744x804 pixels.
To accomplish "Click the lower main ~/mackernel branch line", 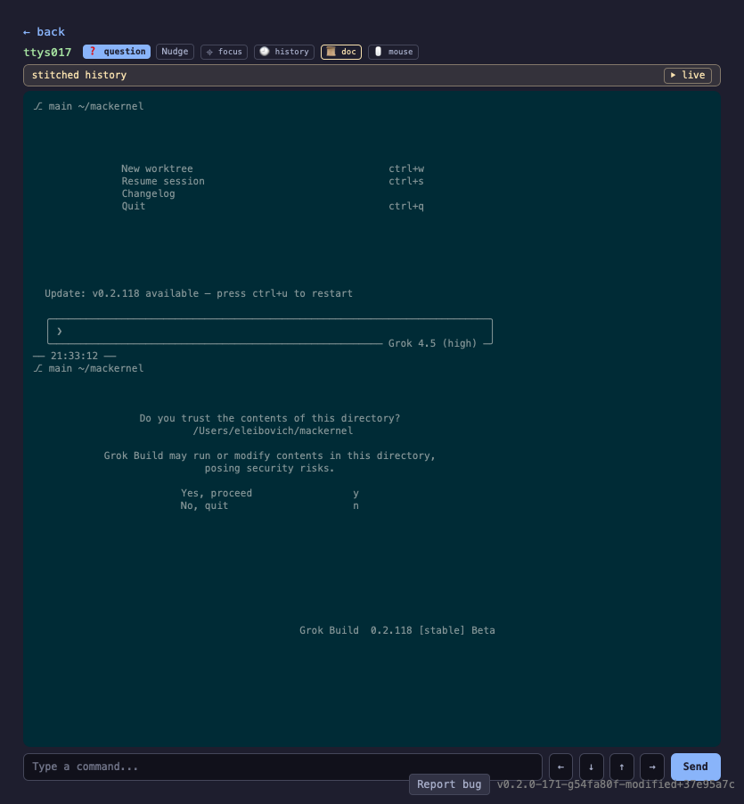I will [x=88, y=368].
